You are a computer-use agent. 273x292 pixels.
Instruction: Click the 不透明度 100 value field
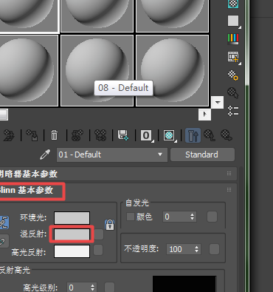(x=180, y=249)
